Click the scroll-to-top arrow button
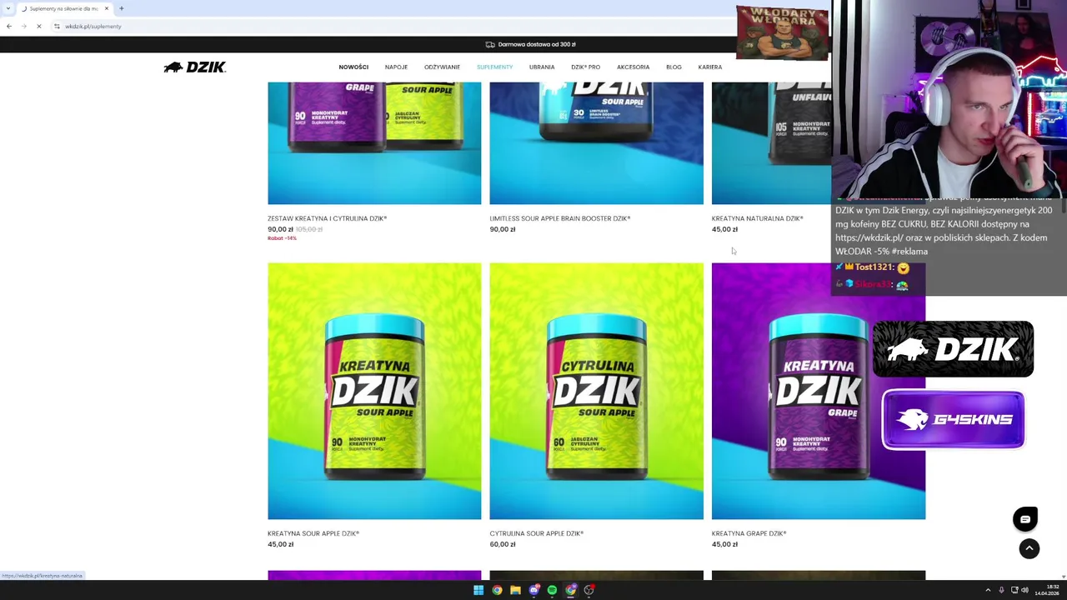The width and height of the screenshot is (1067, 600). (1029, 548)
